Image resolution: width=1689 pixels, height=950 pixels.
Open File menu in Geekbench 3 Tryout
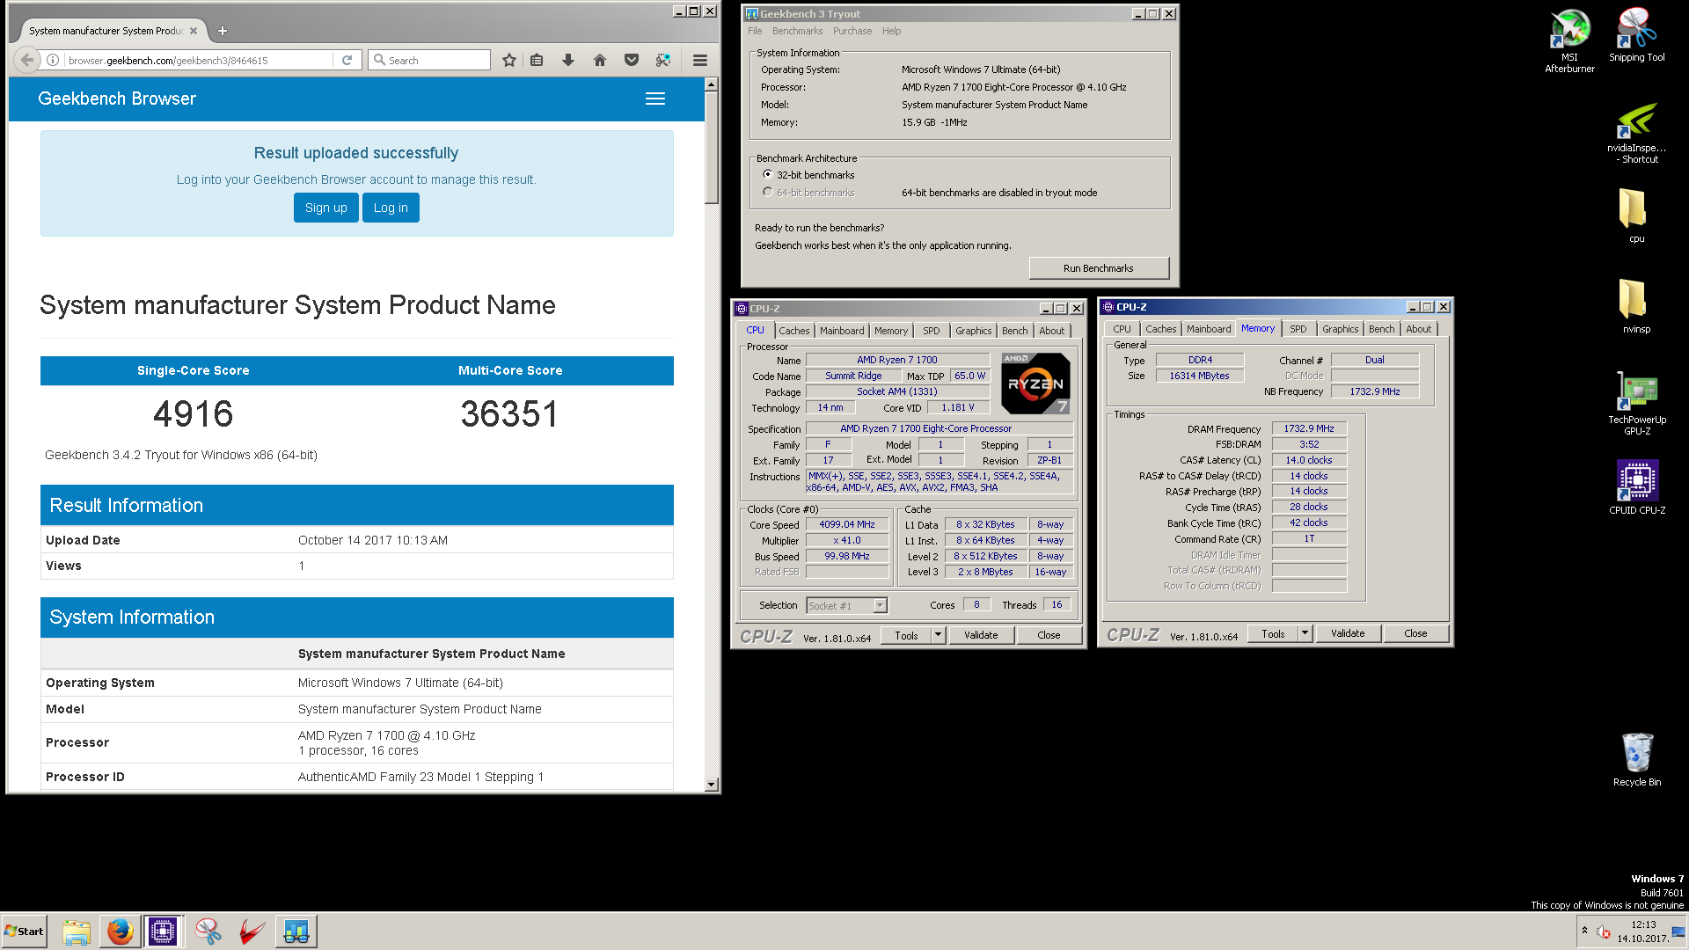tap(755, 31)
